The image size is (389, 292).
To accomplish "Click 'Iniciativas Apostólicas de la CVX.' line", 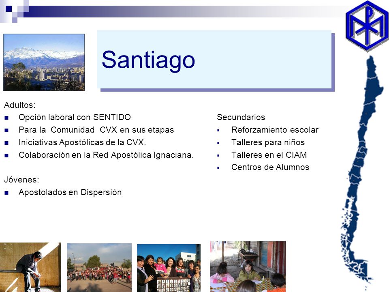I will [82, 142].
